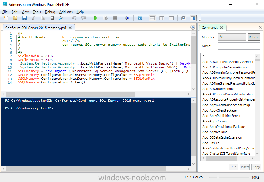Image resolution: width=264 pixels, height=182 pixels.
Task: Click the 100% zoom level text
Action: (x=255, y=177)
